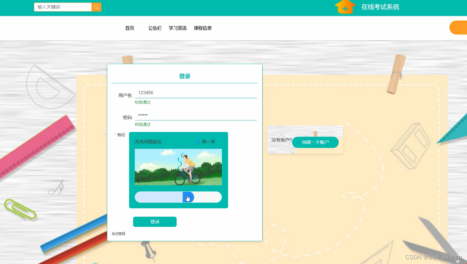
Task: Click the 登录 submit button
Action: (155, 222)
